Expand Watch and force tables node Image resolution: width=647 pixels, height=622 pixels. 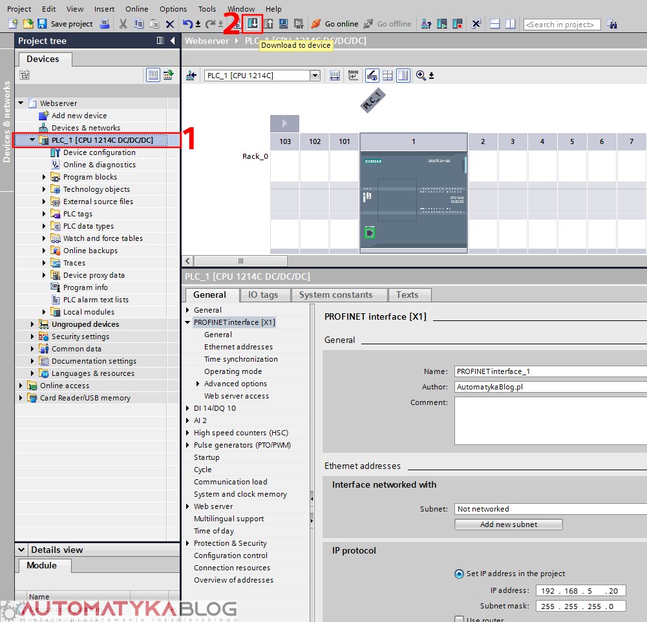(44, 238)
